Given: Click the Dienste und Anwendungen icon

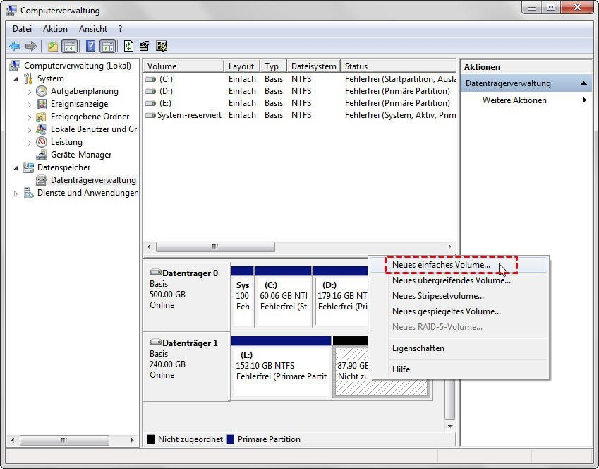Looking at the screenshot, I should [28, 193].
